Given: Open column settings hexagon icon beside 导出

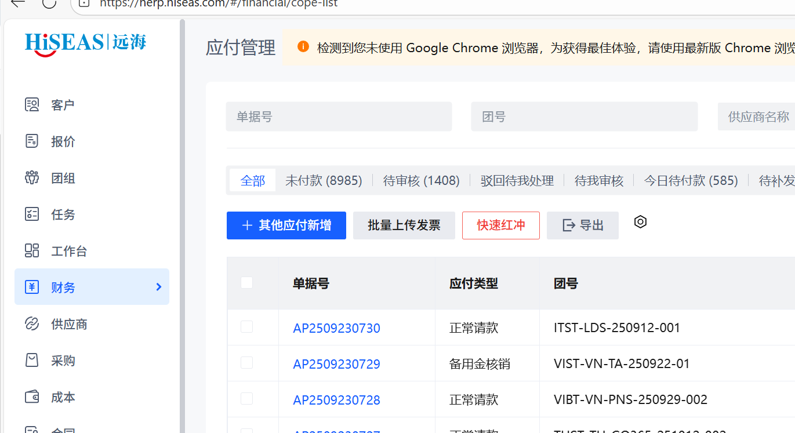Looking at the screenshot, I should [640, 222].
